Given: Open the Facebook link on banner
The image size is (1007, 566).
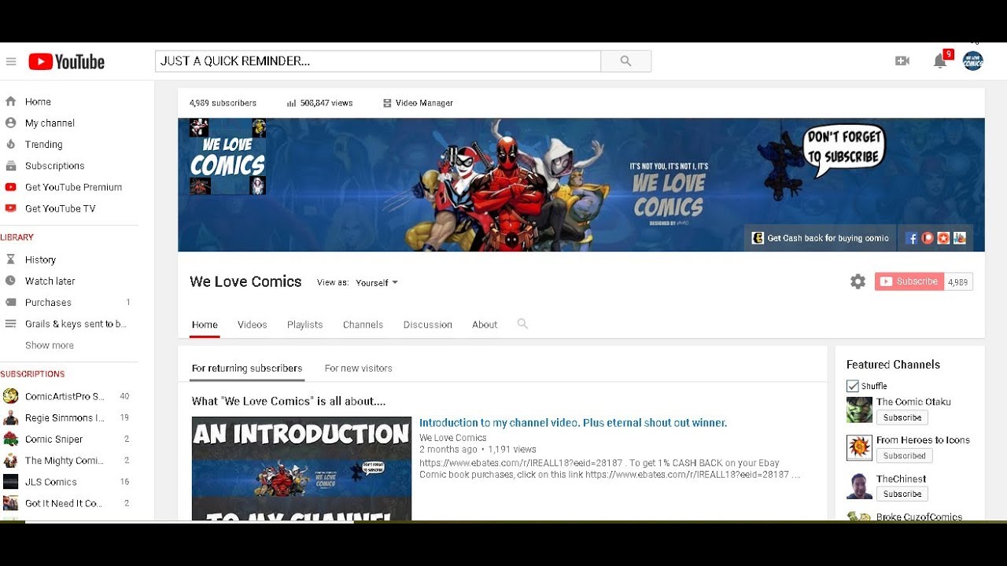Looking at the screenshot, I should (912, 238).
